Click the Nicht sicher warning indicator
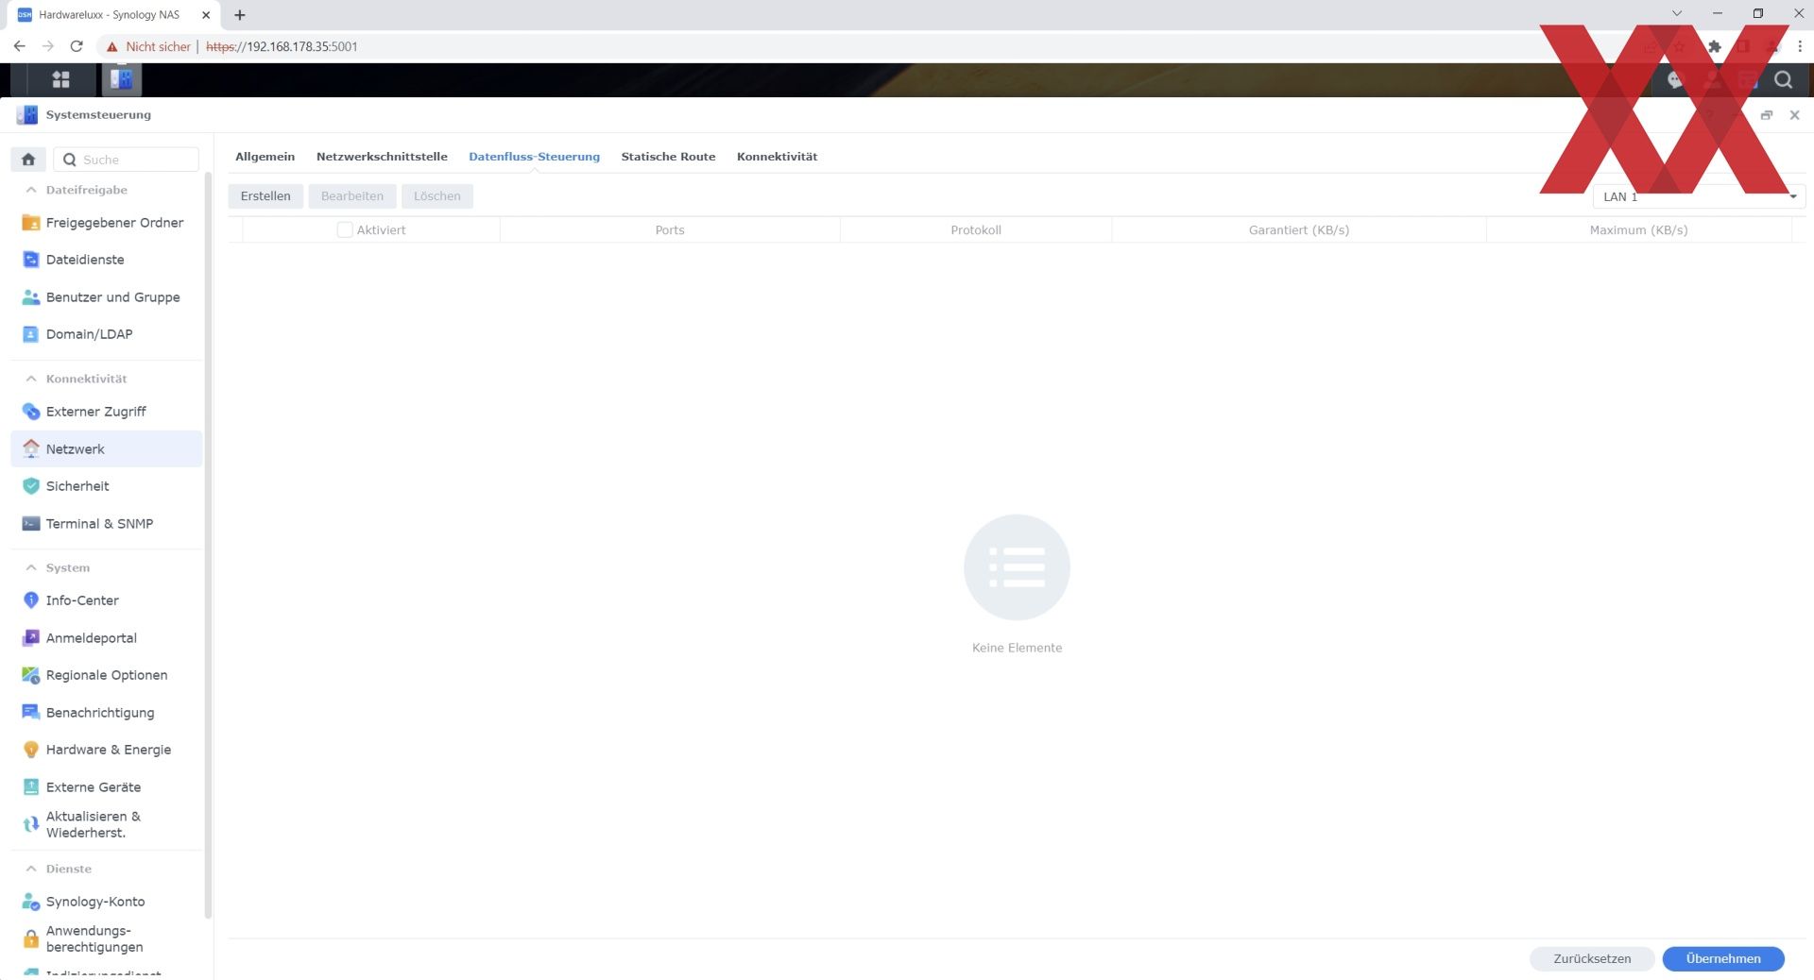Screen dimensions: 1814x980 pyautogui.click(x=148, y=46)
